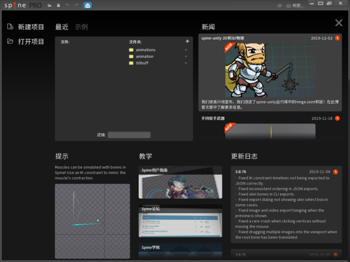Viewport: 350px width, 262px height.
Task: Click the undo arrow icon
Action: pos(68,5)
